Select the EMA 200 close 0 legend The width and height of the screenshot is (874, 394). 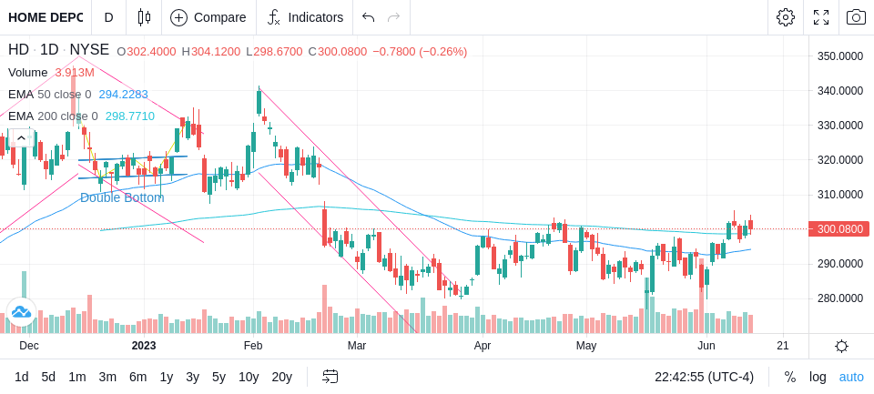tap(53, 116)
